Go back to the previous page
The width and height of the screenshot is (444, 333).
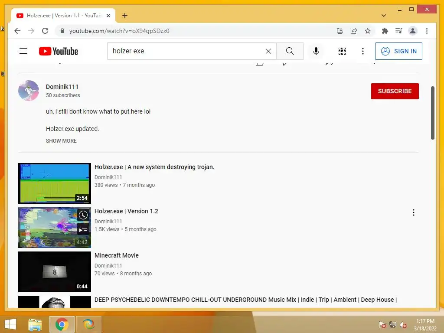pos(17,31)
